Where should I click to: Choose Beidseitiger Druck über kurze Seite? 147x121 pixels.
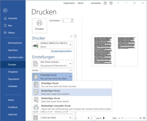72,100
